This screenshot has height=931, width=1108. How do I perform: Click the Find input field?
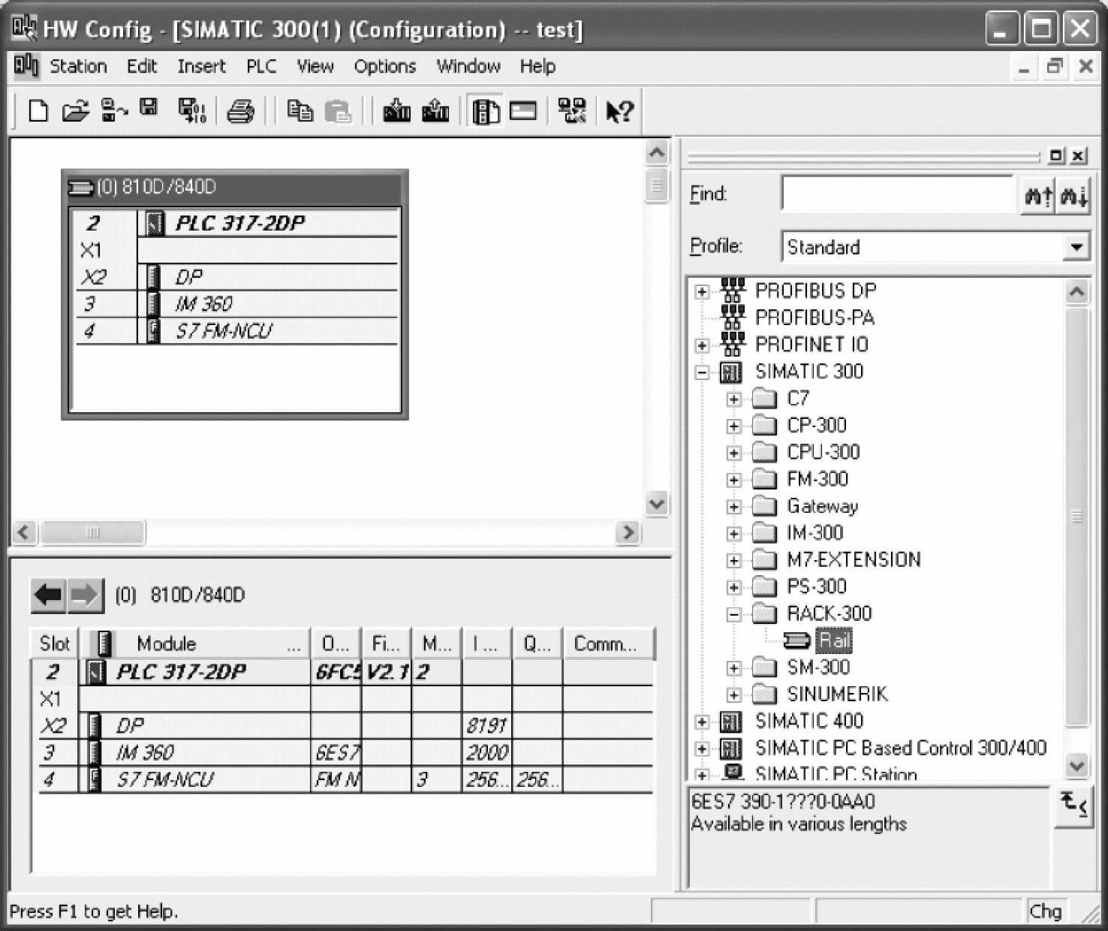point(898,195)
